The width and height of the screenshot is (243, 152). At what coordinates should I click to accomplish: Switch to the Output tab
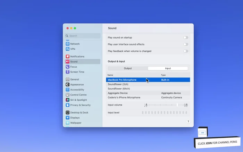(128, 68)
